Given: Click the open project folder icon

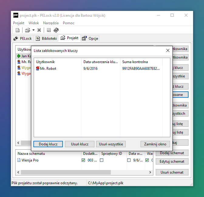Looking at the screenshot, I should coord(28,30).
